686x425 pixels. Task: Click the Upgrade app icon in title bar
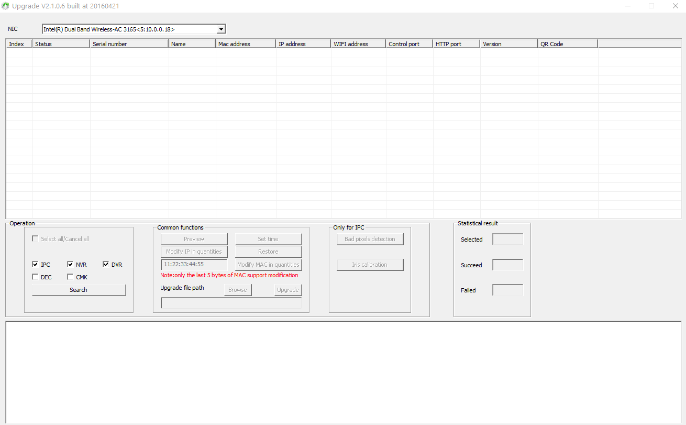[6, 6]
